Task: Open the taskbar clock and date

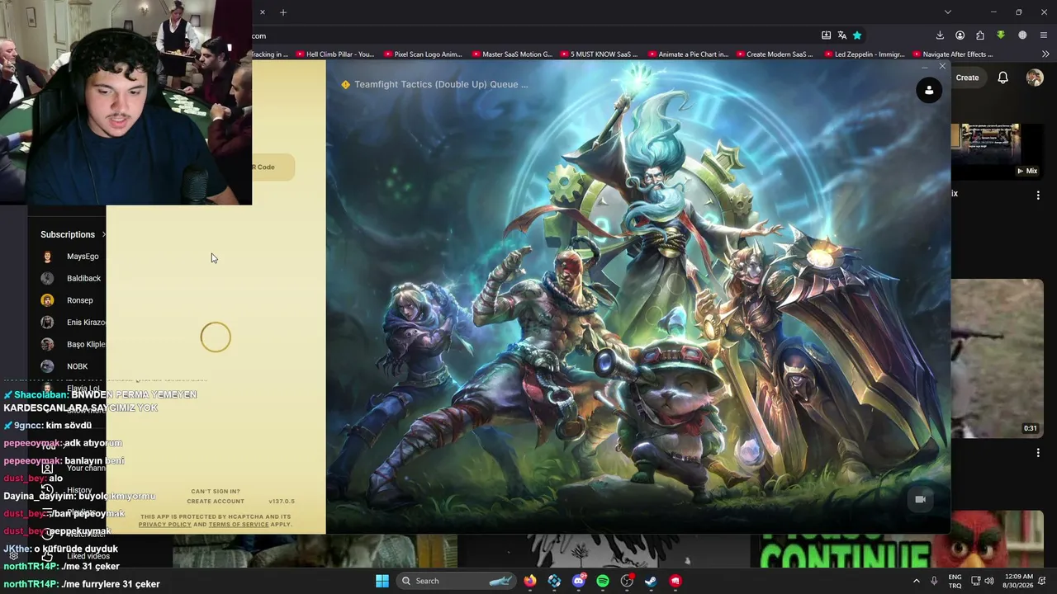Action: [x=1020, y=581]
